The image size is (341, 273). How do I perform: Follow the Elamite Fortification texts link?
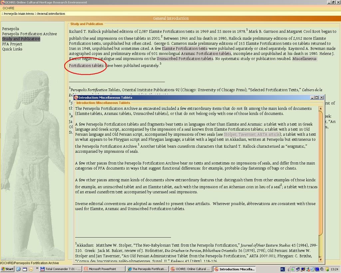(184, 48)
